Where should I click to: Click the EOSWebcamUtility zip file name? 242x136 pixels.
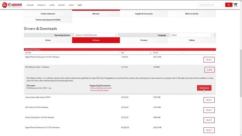[39, 88]
